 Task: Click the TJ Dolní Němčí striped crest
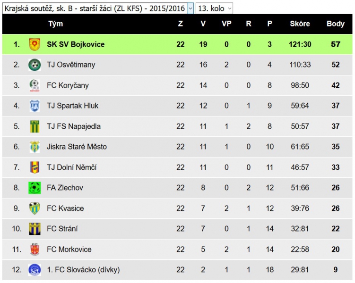tap(35, 167)
